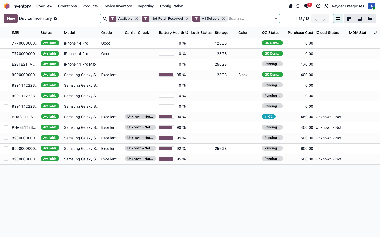Click the New button

click(11, 19)
